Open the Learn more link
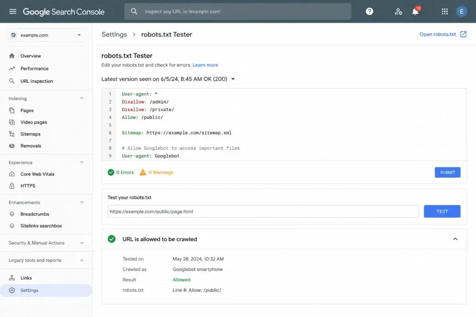 click(205, 65)
